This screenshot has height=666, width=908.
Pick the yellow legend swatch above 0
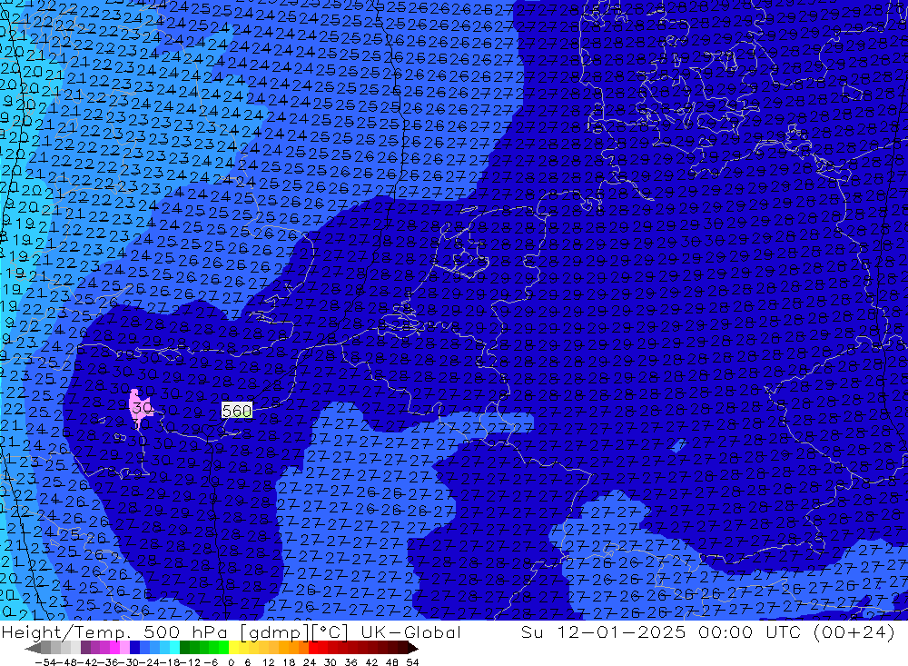[x=233, y=648]
